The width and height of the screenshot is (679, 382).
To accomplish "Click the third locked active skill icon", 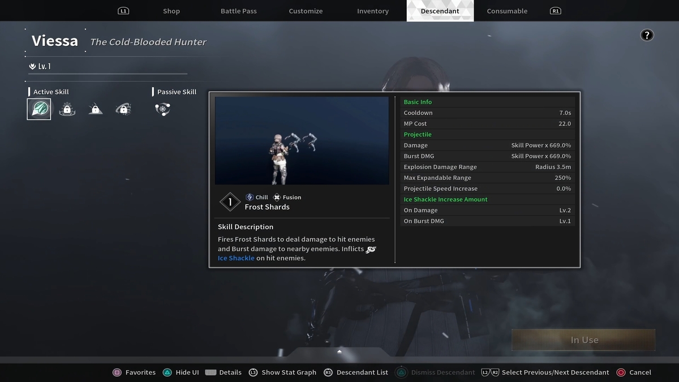I will (x=96, y=109).
